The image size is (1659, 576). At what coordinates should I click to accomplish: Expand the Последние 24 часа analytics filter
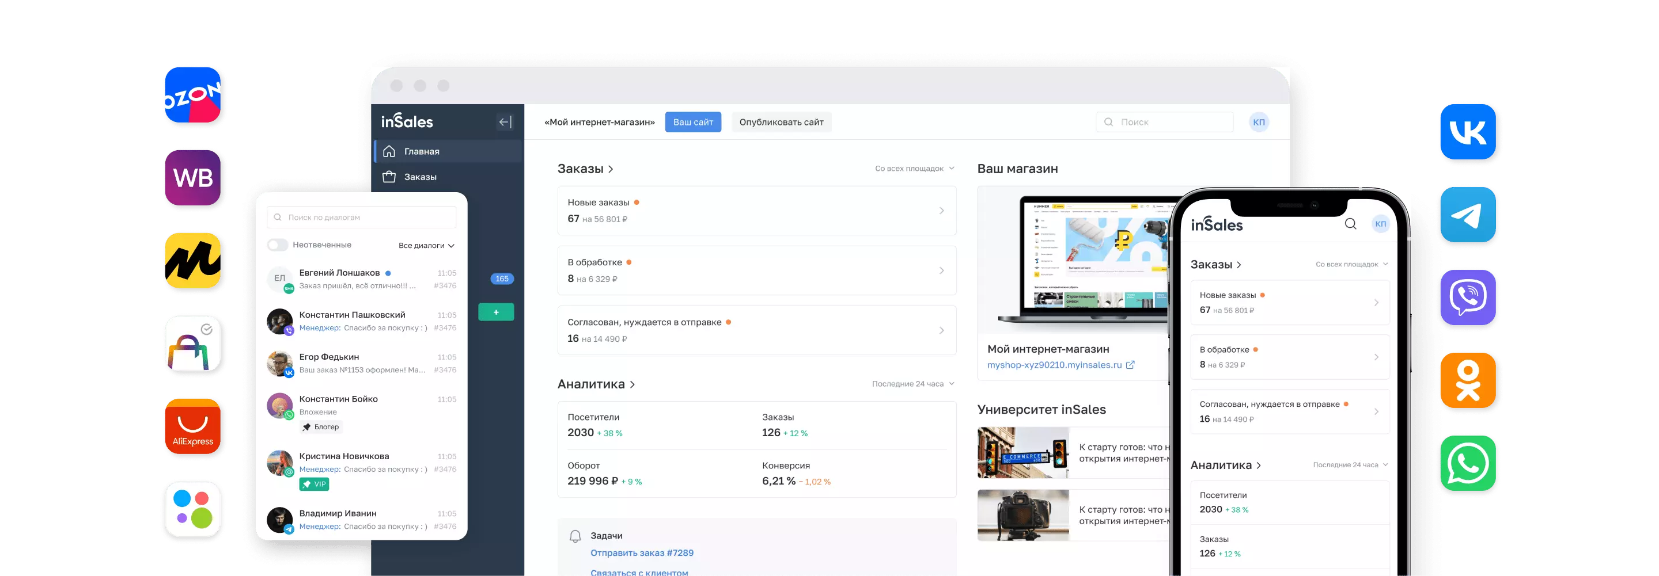(x=912, y=384)
